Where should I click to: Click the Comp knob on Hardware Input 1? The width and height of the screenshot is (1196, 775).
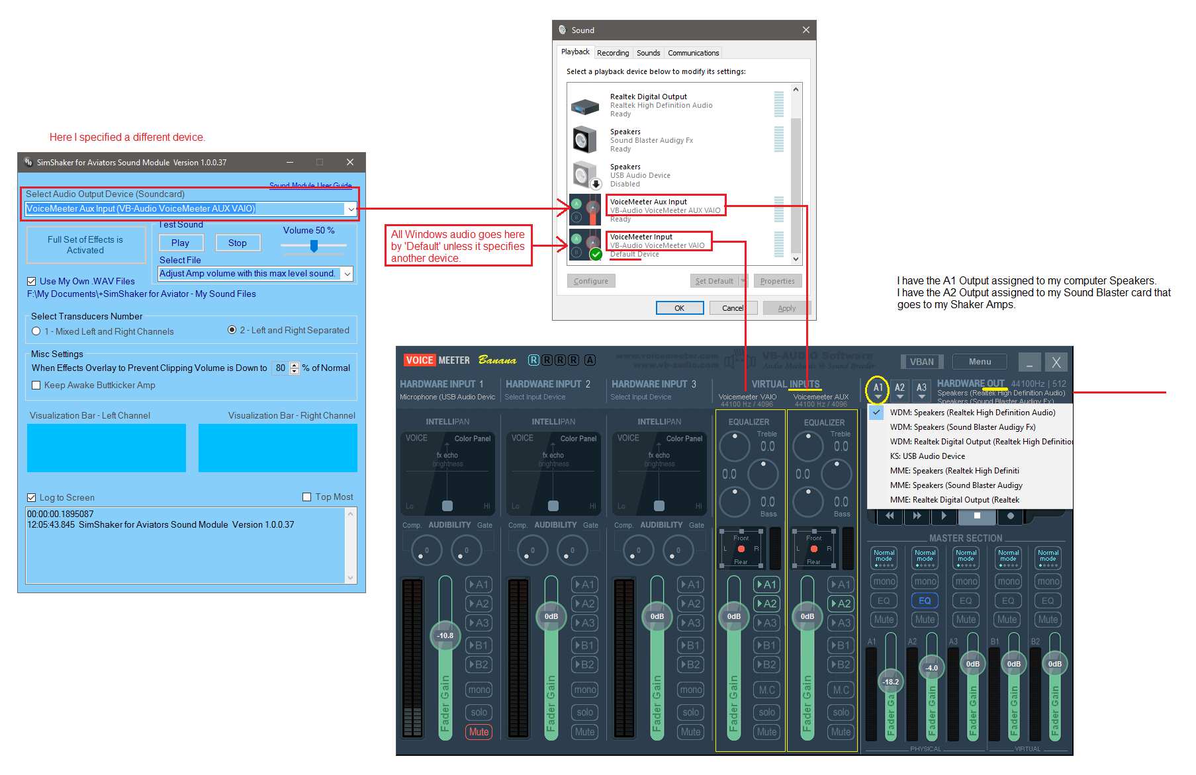(427, 550)
